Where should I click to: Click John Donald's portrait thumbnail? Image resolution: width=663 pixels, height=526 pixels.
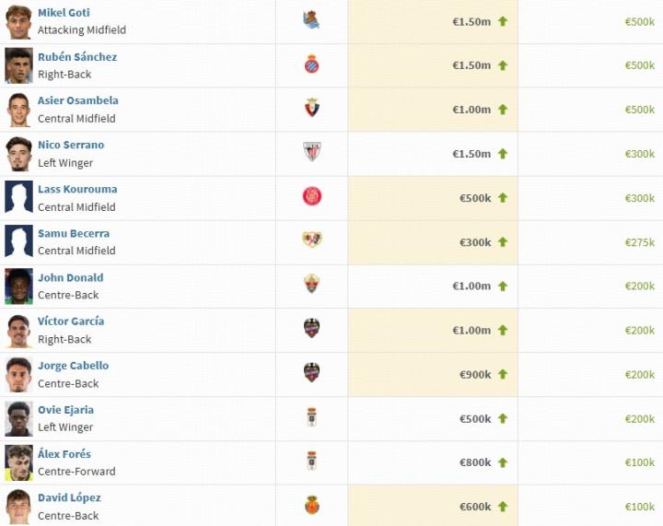pos(18,286)
